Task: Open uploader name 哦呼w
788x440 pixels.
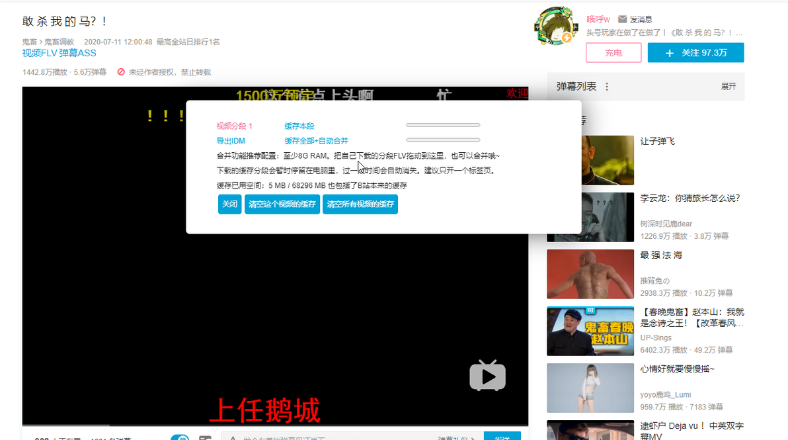Action: [x=598, y=19]
